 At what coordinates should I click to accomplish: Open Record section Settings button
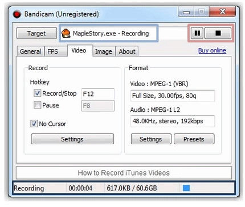pos(72,139)
